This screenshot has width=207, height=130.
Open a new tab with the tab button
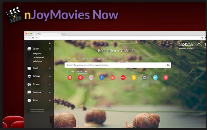pyautogui.click(x=63, y=34)
